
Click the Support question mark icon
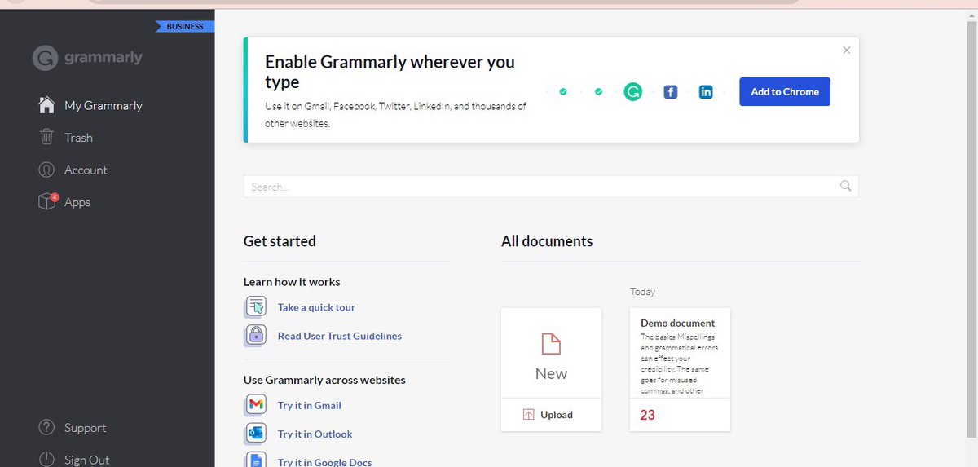(x=47, y=428)
